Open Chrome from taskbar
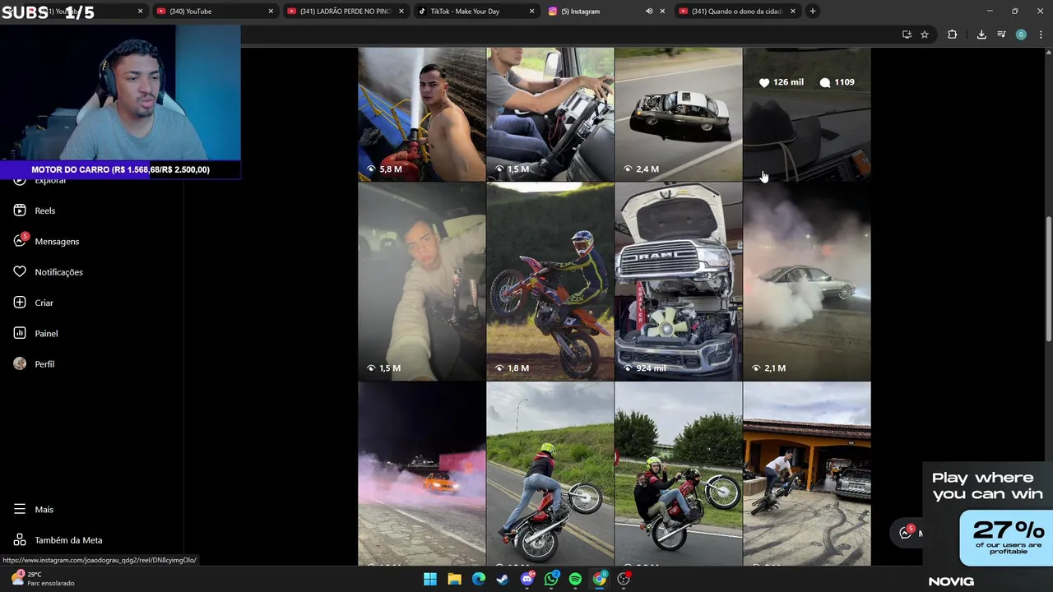 click(600, 579)
